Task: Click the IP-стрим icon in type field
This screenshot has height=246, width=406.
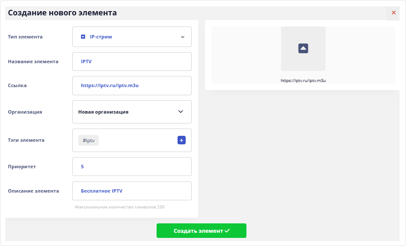Action: pyautogui.click(x=83, y=37)
